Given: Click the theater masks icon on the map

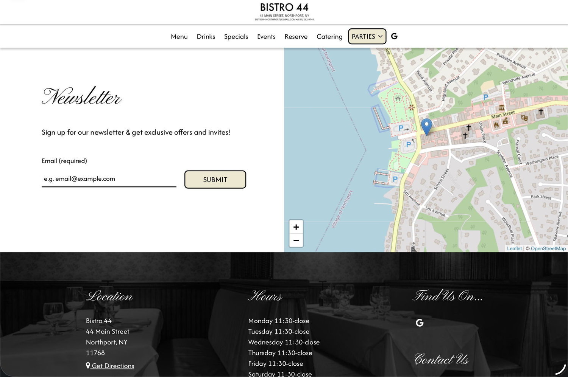Looking at the screenshot, I should coord(524,118).
